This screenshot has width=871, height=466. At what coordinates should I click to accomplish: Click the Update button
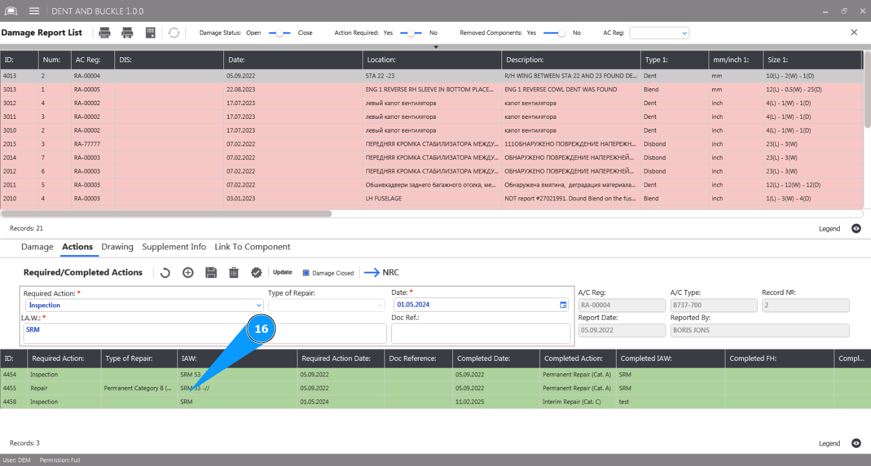[x=282, y=273]
